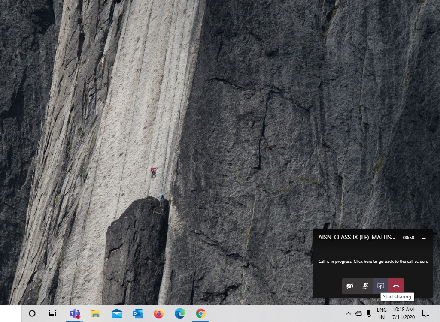This screenshot has width=440, height=322.
Task: Open the Mail app from taskbar
Action: pyautogui.click(x=117, y=313)
